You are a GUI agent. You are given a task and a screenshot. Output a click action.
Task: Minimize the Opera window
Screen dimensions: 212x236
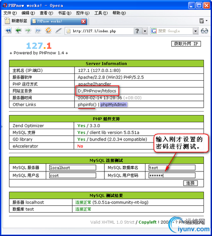(191, 6)
